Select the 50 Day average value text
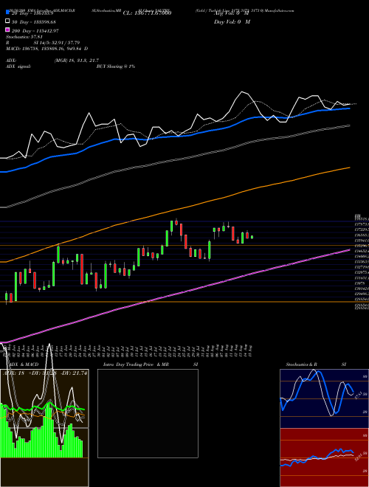Image resolution: width=369 pixels, height=487 pixels. click(x=33, y=21)
